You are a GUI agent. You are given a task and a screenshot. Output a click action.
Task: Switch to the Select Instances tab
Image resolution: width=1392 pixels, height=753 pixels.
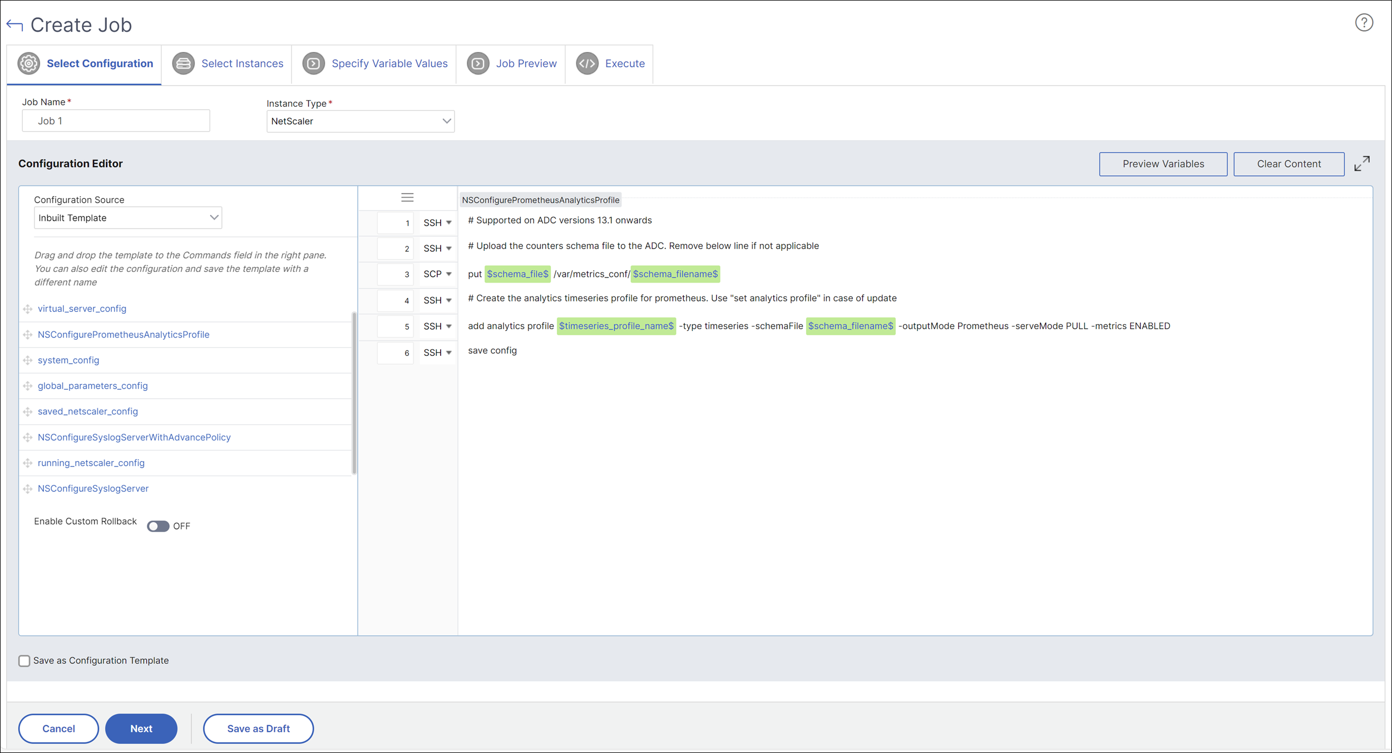coord(227,64)
